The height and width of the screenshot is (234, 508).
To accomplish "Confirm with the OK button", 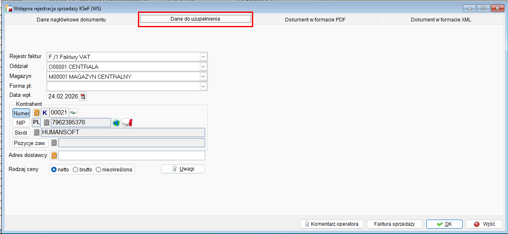I will pos(444,224).
